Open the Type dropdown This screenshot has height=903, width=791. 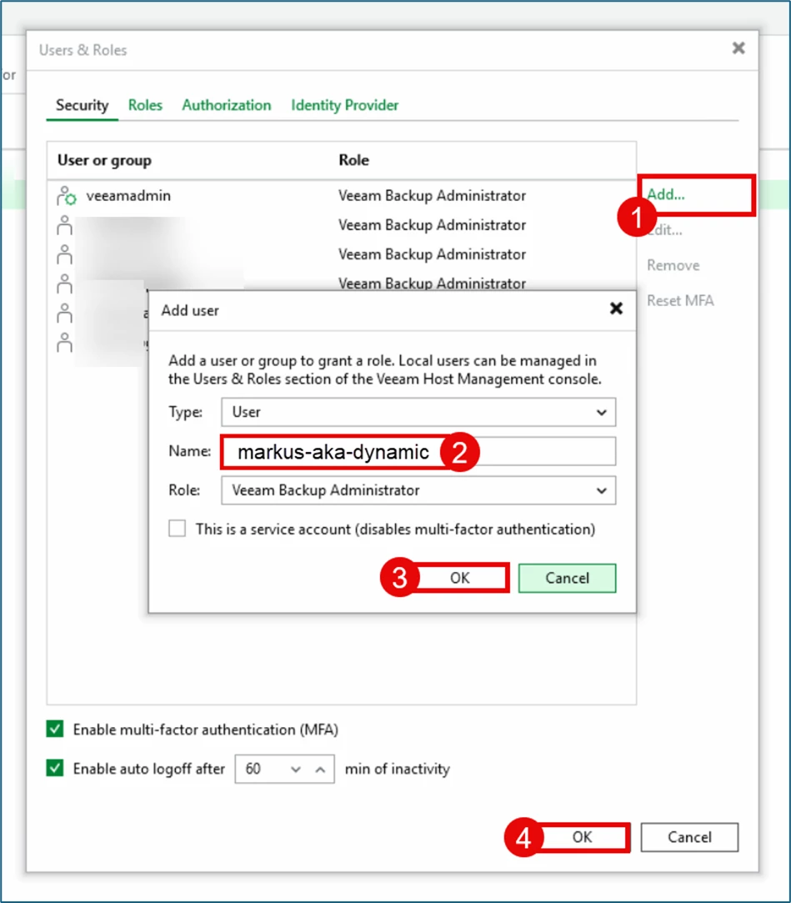[418, 413]
